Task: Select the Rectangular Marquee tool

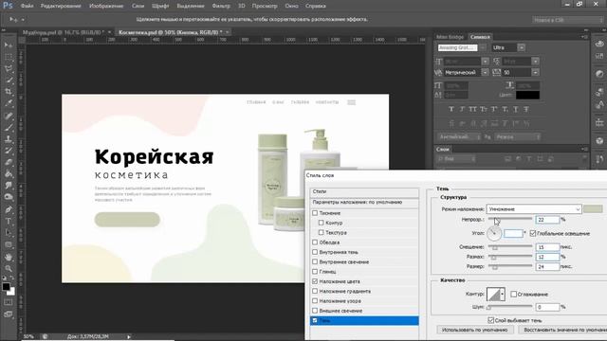Action: click(9, 57)
